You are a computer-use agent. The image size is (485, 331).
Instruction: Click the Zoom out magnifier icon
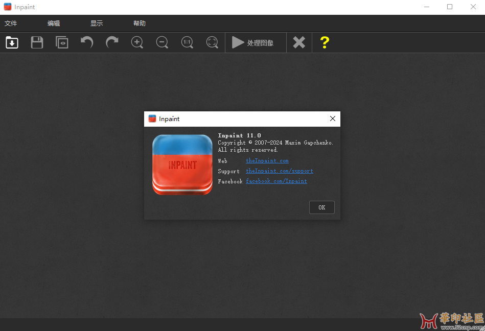pyautogui.click(x=162, y=42)
